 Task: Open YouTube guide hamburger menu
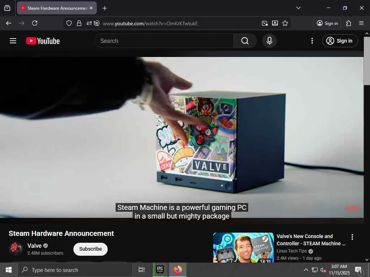[13, 41]
